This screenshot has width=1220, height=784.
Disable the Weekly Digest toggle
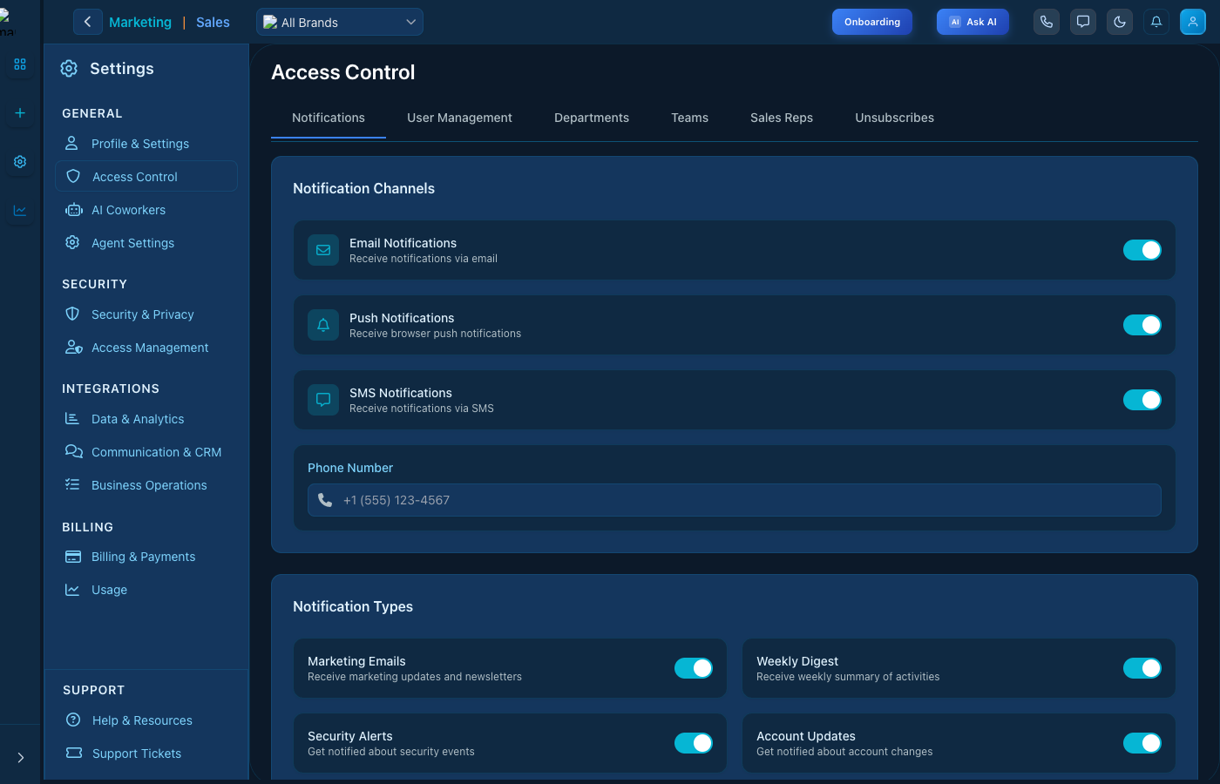pyautogui.click(x=1142, y=668)
